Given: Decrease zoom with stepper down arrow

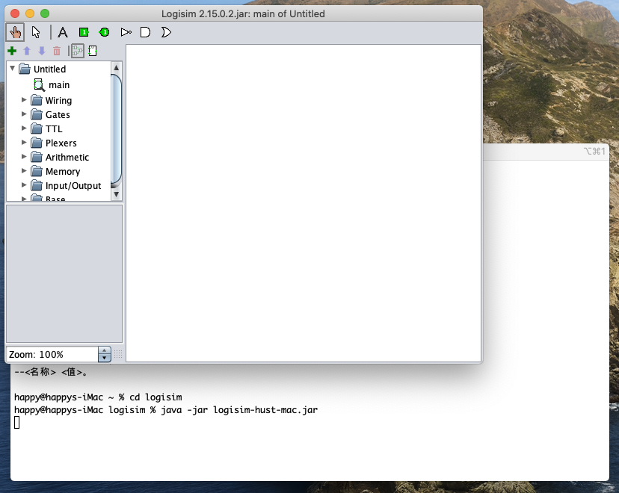Looking at the screenshot, I should (x=104, y=358).
